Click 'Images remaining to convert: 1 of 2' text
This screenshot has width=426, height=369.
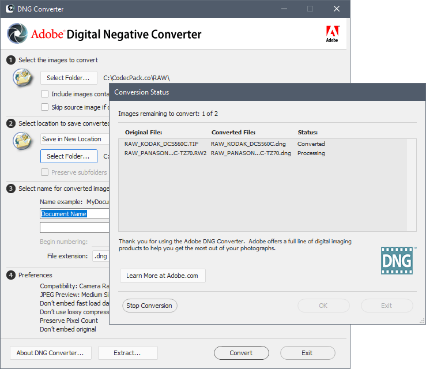(168, 114)
